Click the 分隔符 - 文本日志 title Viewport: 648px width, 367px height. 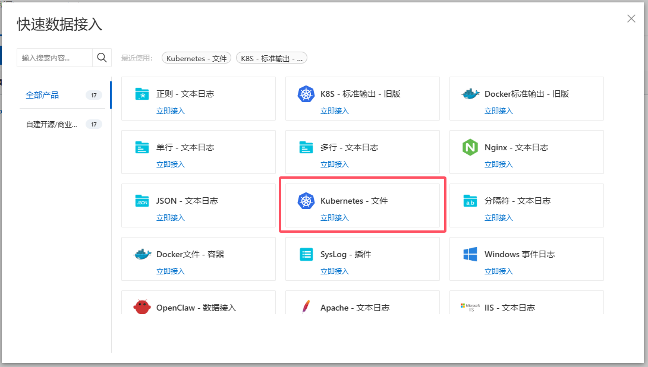tap(517, 201)
